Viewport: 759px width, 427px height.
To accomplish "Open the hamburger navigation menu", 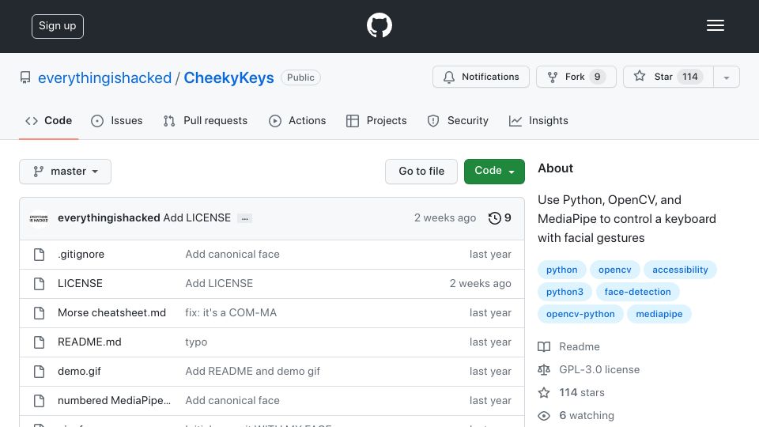I will (715, 25).
